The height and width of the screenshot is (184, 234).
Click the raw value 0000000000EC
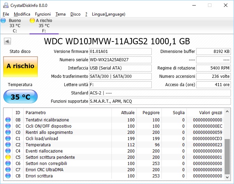[x=208, y=126]
